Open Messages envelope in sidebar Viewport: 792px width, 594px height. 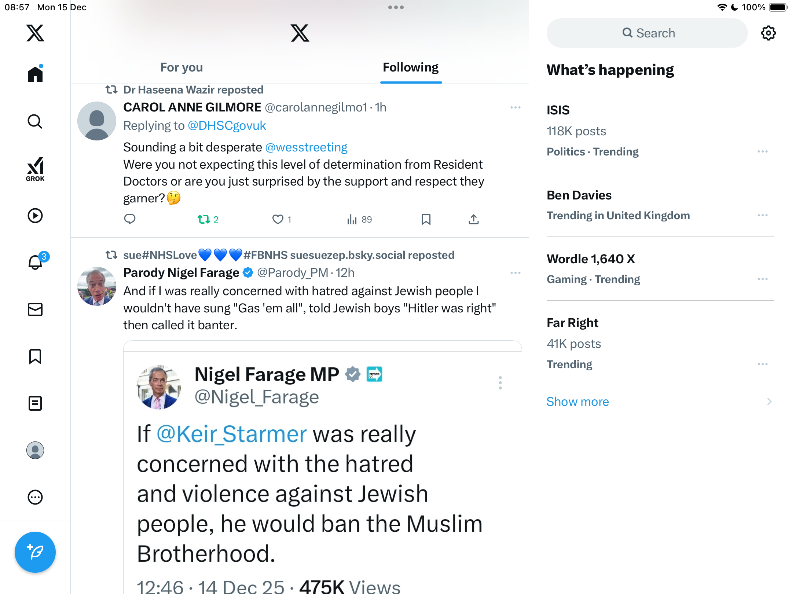point(35,309)
